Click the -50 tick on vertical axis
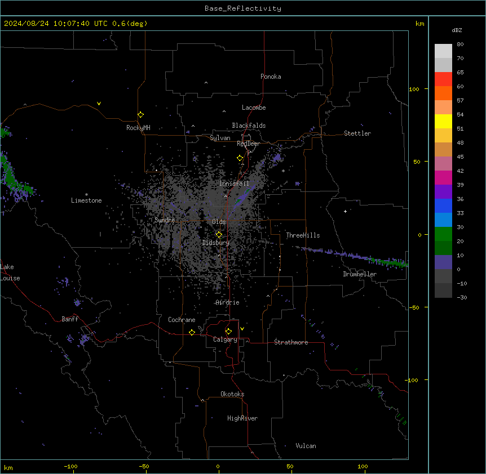 click(x=414, y=307)
